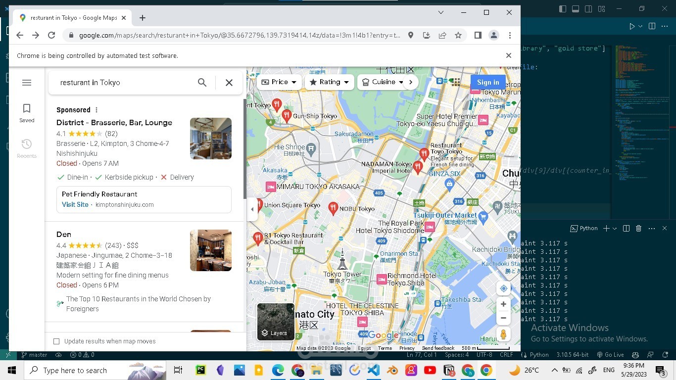The image size is (676, 380).
Task: Split the VS Code editor right
Action: tap(652, 26)
